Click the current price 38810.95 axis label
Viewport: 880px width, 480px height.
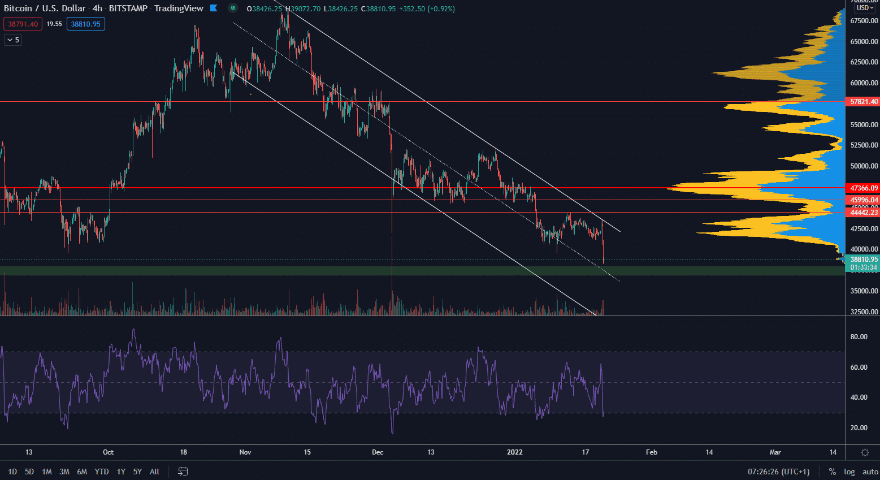point(864,260)
